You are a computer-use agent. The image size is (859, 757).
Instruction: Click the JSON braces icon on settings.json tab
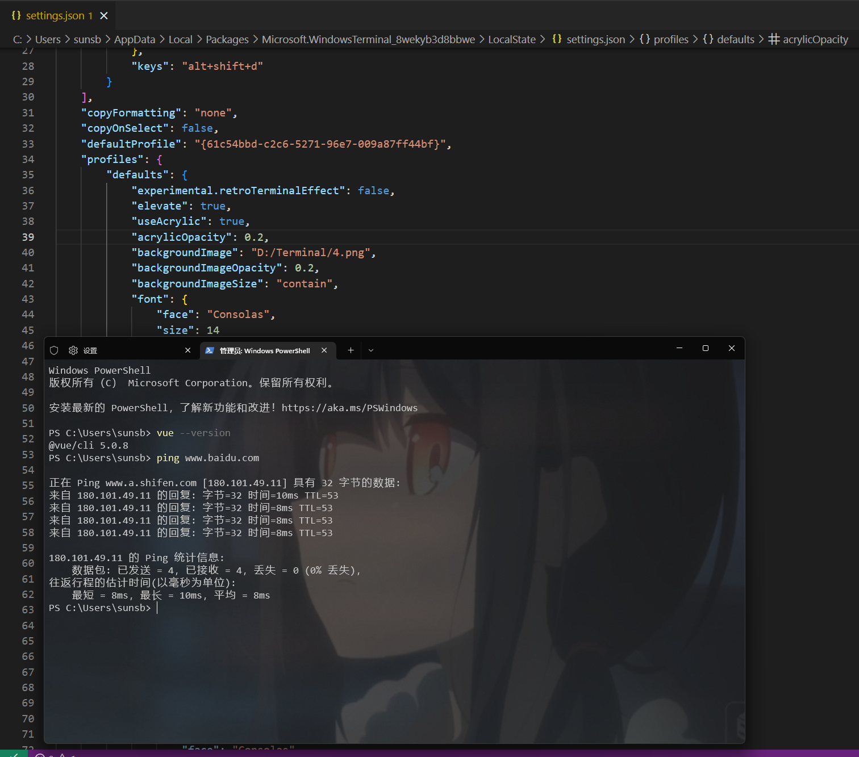point(16,16)
